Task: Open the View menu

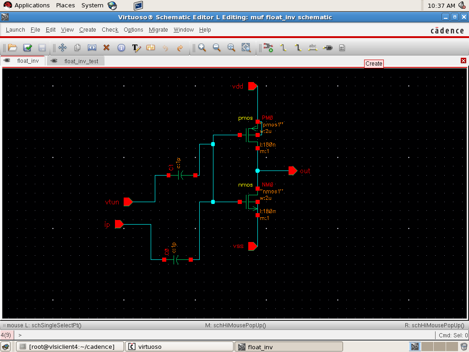Action: click(67, 30)
